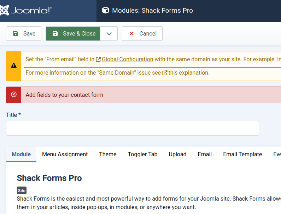Click the "Add fields to your contact form" message
Screen dimensions: 281x214
(x=64, y=95)
